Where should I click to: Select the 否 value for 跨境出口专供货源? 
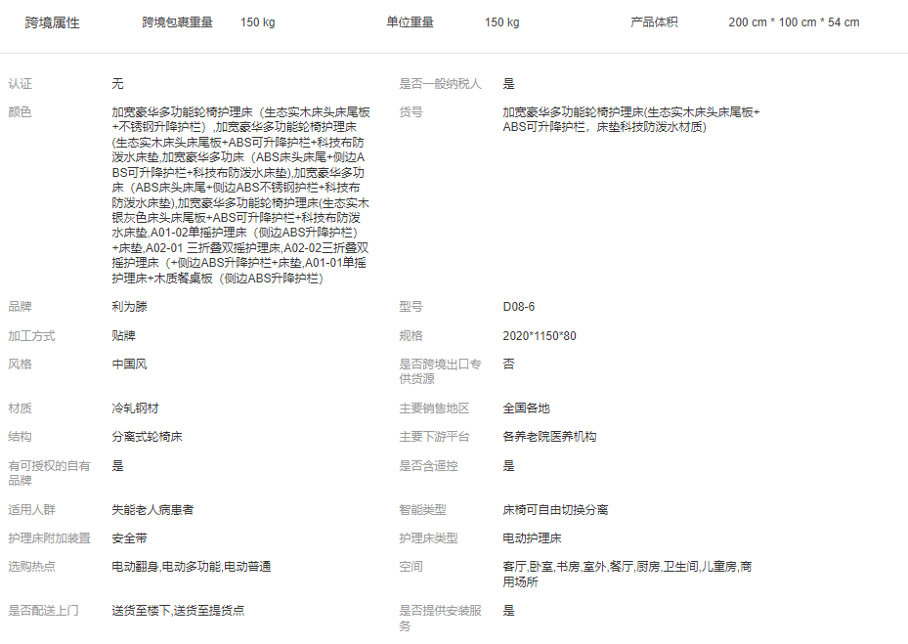click(x=508, y=365)
